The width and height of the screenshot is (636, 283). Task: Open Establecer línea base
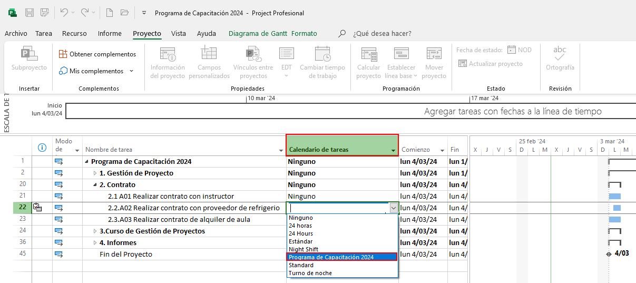coord(401,54)
